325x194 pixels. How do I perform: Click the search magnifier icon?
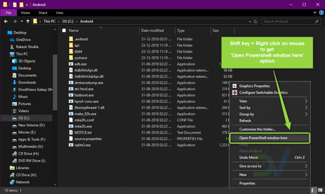[x=317, y=21]
